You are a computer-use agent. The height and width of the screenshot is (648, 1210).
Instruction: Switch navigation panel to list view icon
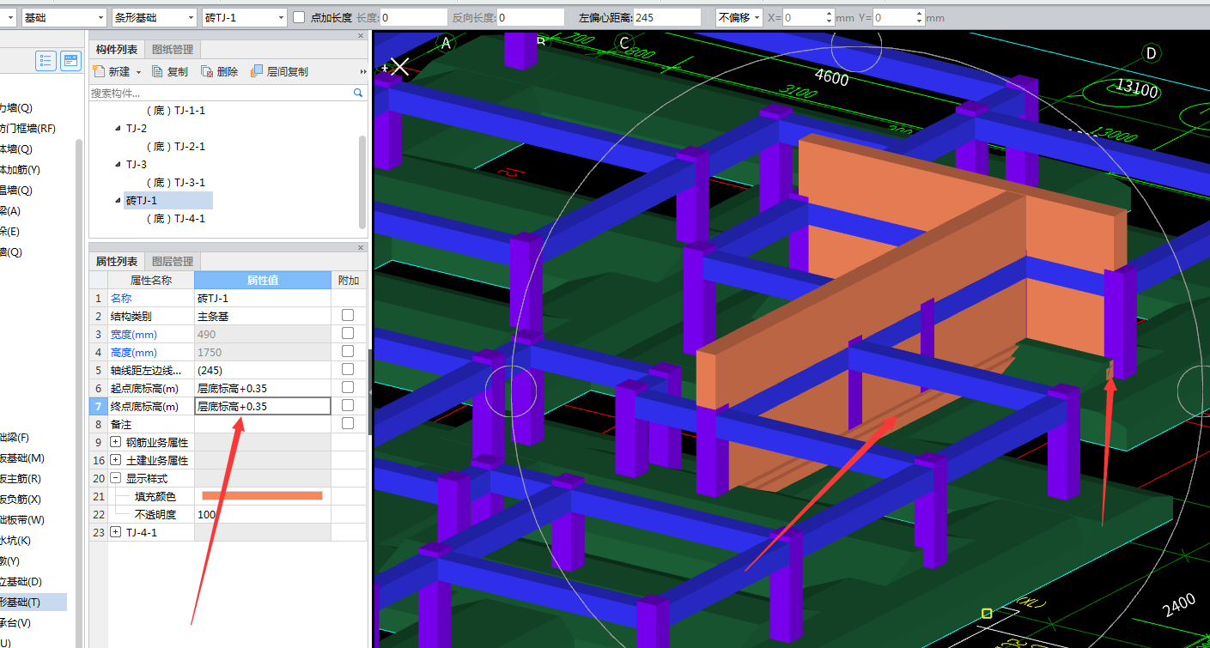pos(46,60)
